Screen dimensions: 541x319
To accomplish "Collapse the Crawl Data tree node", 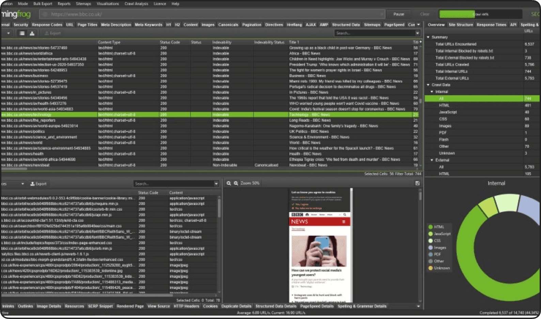I will (428, 85).
